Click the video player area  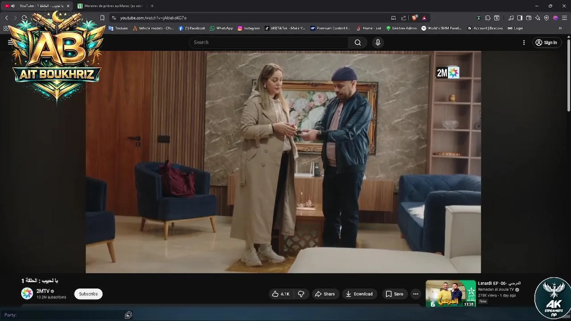coord(283,162)
